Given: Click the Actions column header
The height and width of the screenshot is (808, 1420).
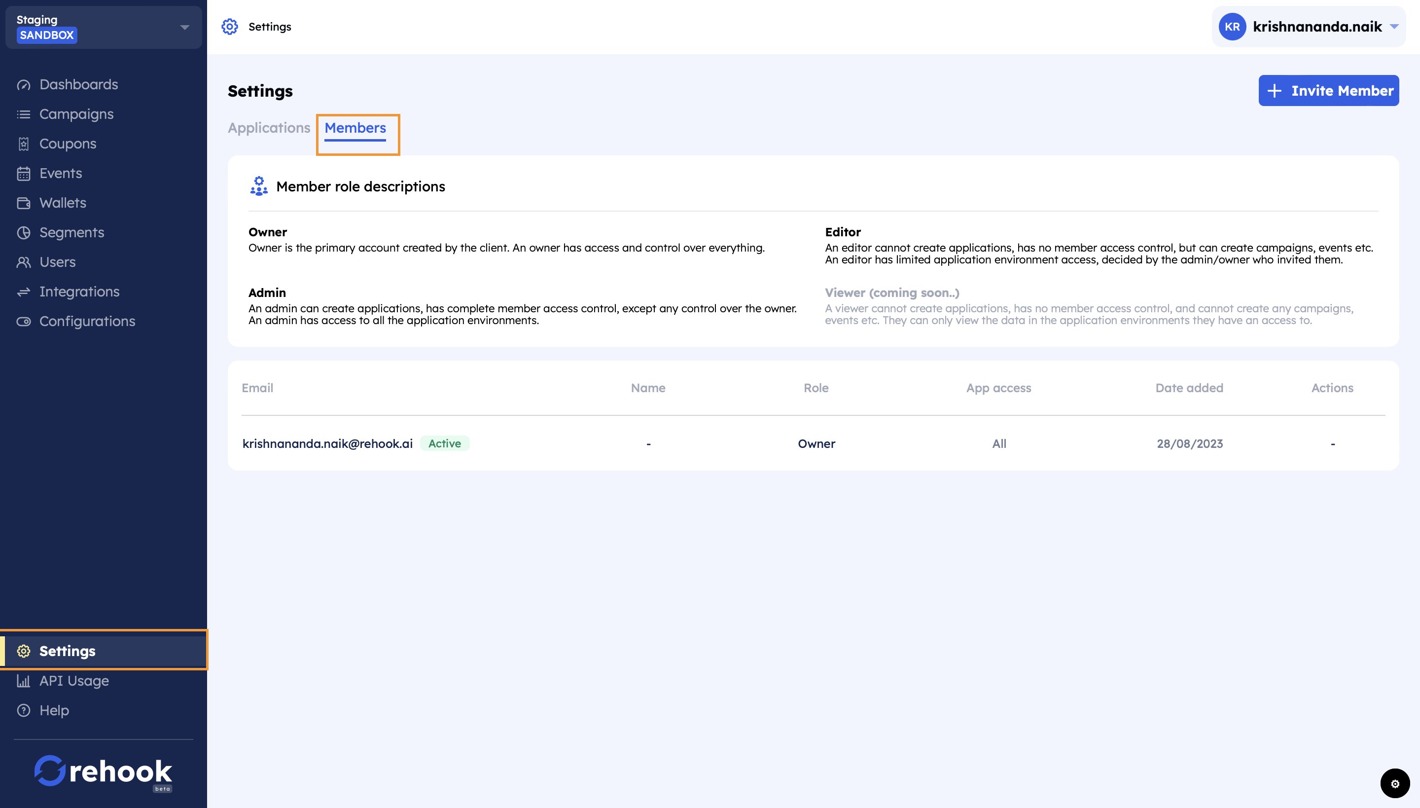Looking at the screenshot, I should coord(1332,388).
